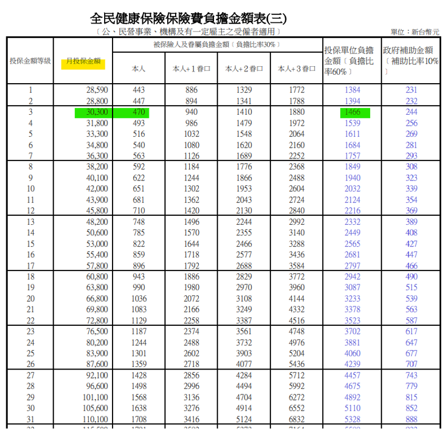Viewport: 447px width, 429px height.
Task: Click 1384 in the employer share column
Action: tap(352, 90)
